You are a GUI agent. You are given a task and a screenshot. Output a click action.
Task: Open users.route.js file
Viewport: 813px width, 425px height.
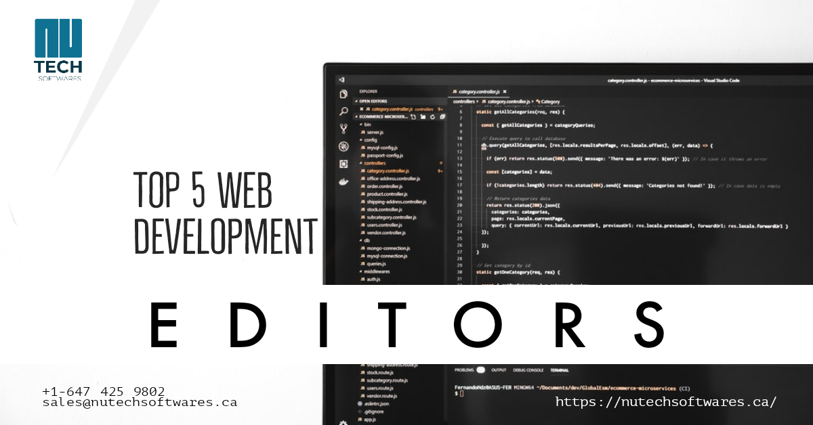(x=376, y=388)
